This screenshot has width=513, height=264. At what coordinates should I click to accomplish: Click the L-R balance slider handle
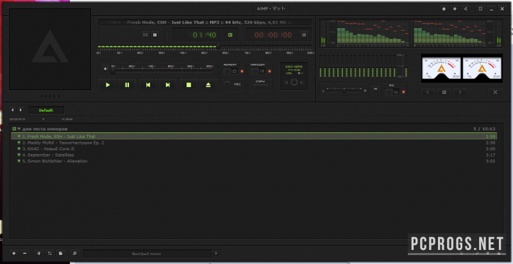[344, 91]
